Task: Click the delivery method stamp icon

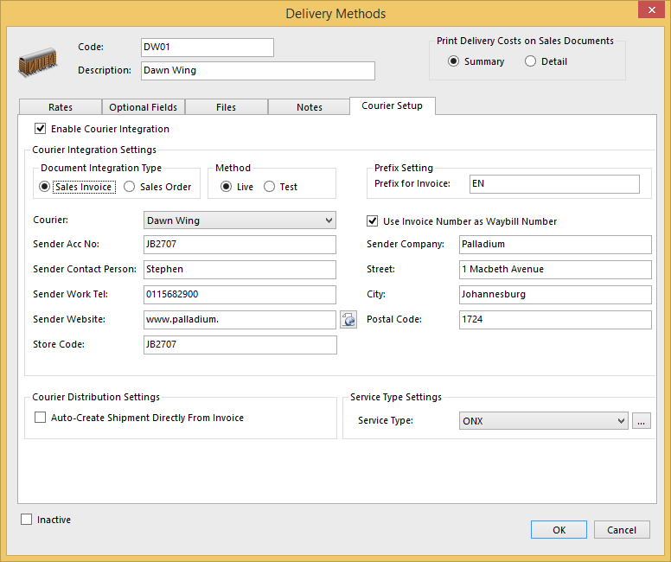Action: tap(38, 61)
